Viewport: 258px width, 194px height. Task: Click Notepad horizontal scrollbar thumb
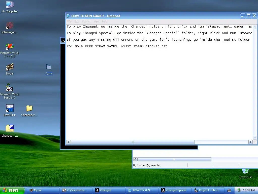click(x=133, y=142)
